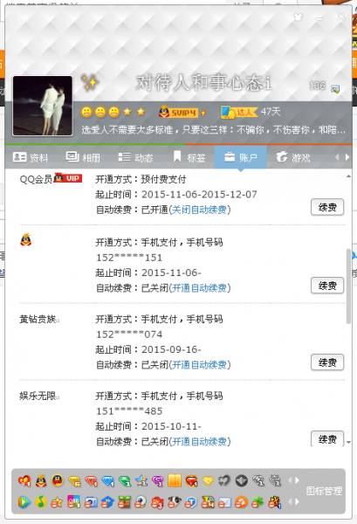Click the purple diamond icon in the tray
This screenshot has width=357, height=524.
coord(158,481)
